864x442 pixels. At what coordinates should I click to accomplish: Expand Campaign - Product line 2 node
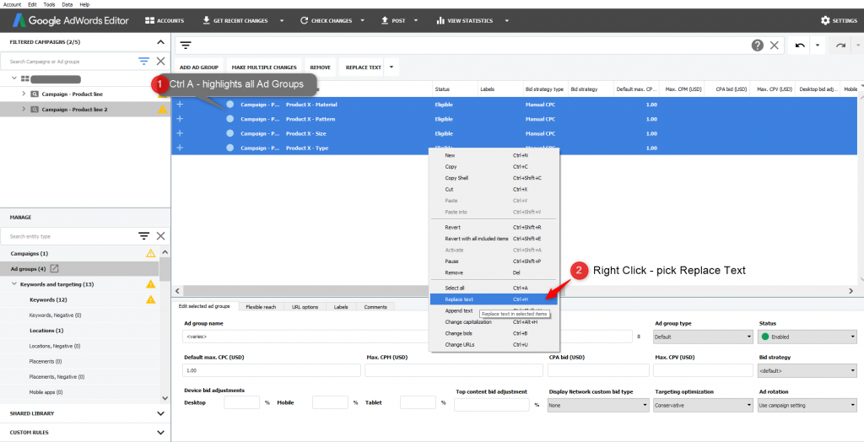pyautogui.click(x=24, y=109)
